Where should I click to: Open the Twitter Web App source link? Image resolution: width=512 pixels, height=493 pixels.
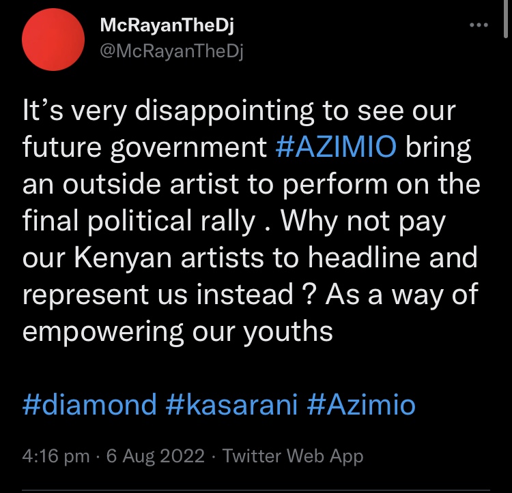pos(293,455)
